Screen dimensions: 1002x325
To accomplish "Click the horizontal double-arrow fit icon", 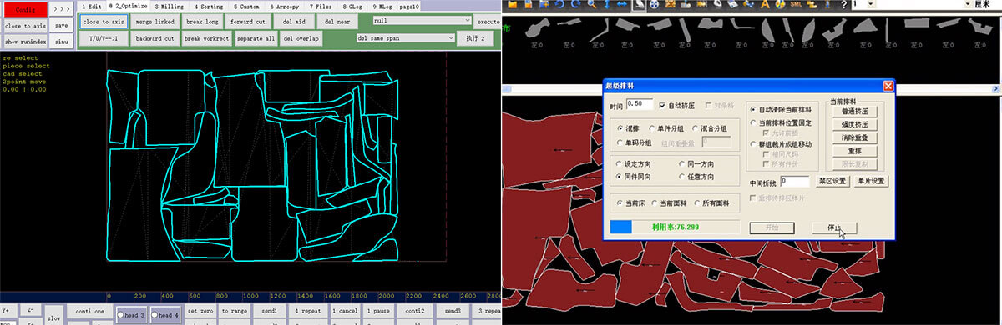I will 622,4.
